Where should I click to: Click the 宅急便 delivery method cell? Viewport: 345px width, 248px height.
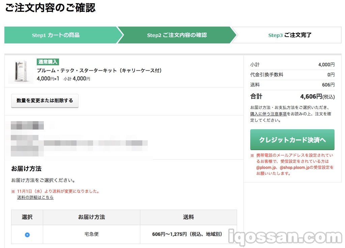(91, 234)
